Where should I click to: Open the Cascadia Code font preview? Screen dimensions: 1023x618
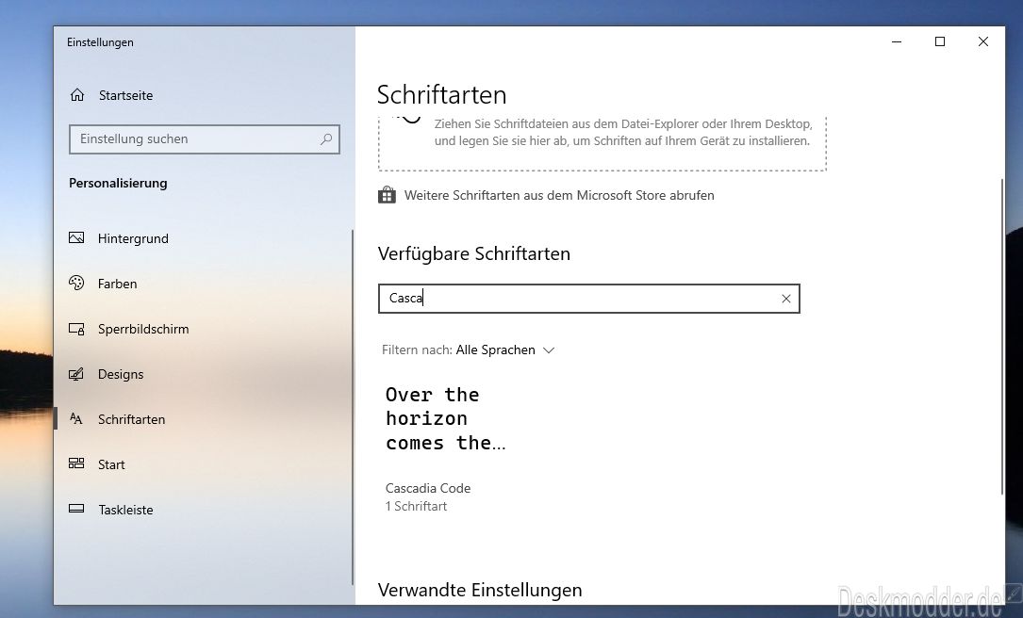tap(446, 418)
